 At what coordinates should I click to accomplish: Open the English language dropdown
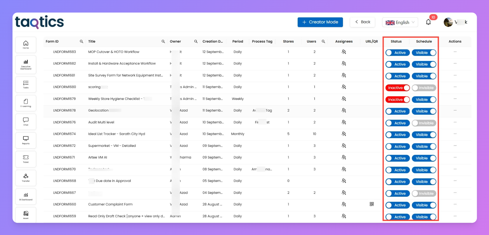(400, 22)
